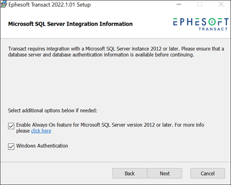231x185 pixels.
Task: Click the 'Select additional options below' text
Action: click(x=52, y=111)
